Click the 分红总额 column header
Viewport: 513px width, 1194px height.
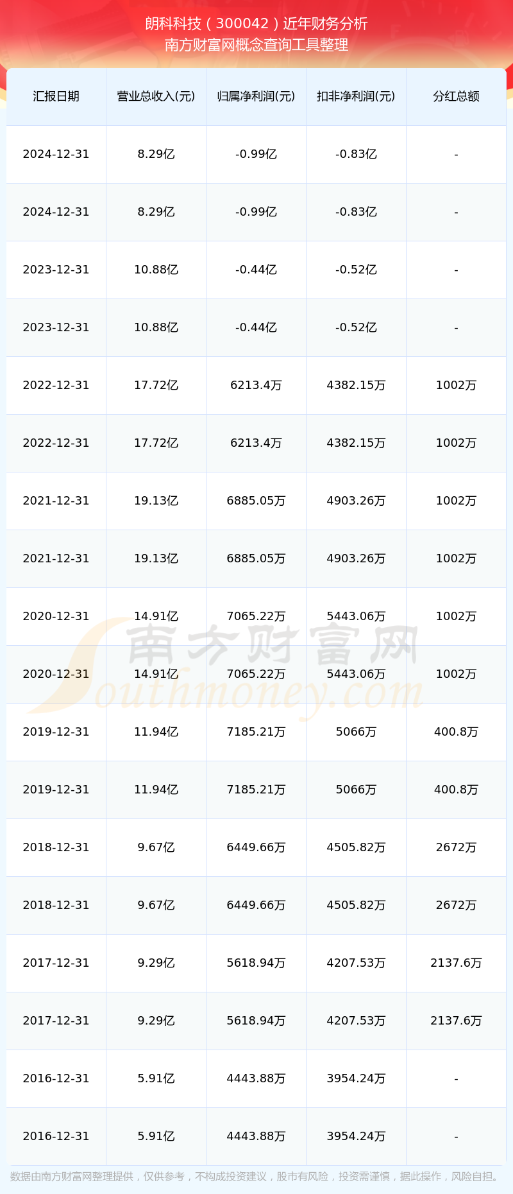click(456, 96)
